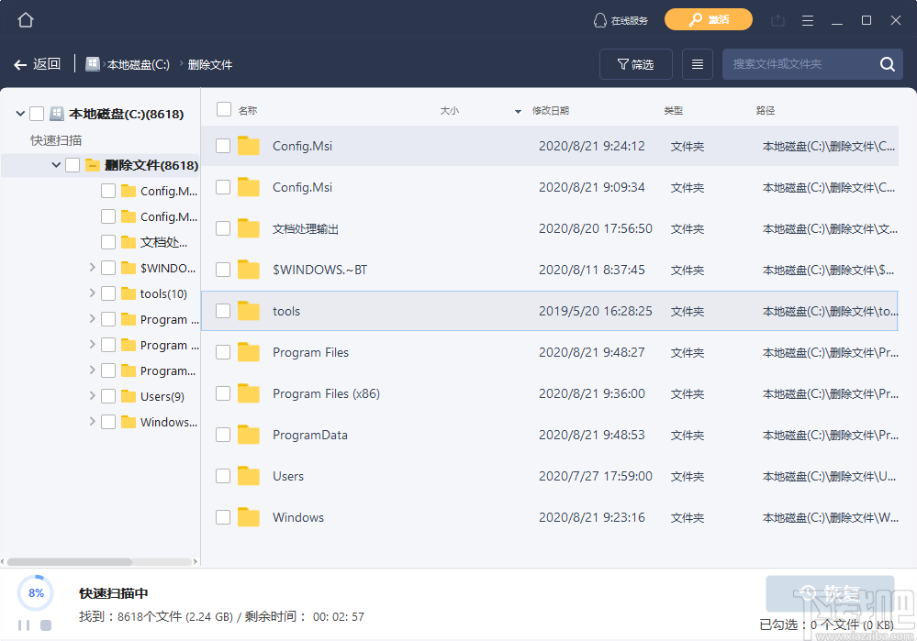Click the tools folder icon in list
This screenshot has height=641, width=917.
tap(249, 311)
